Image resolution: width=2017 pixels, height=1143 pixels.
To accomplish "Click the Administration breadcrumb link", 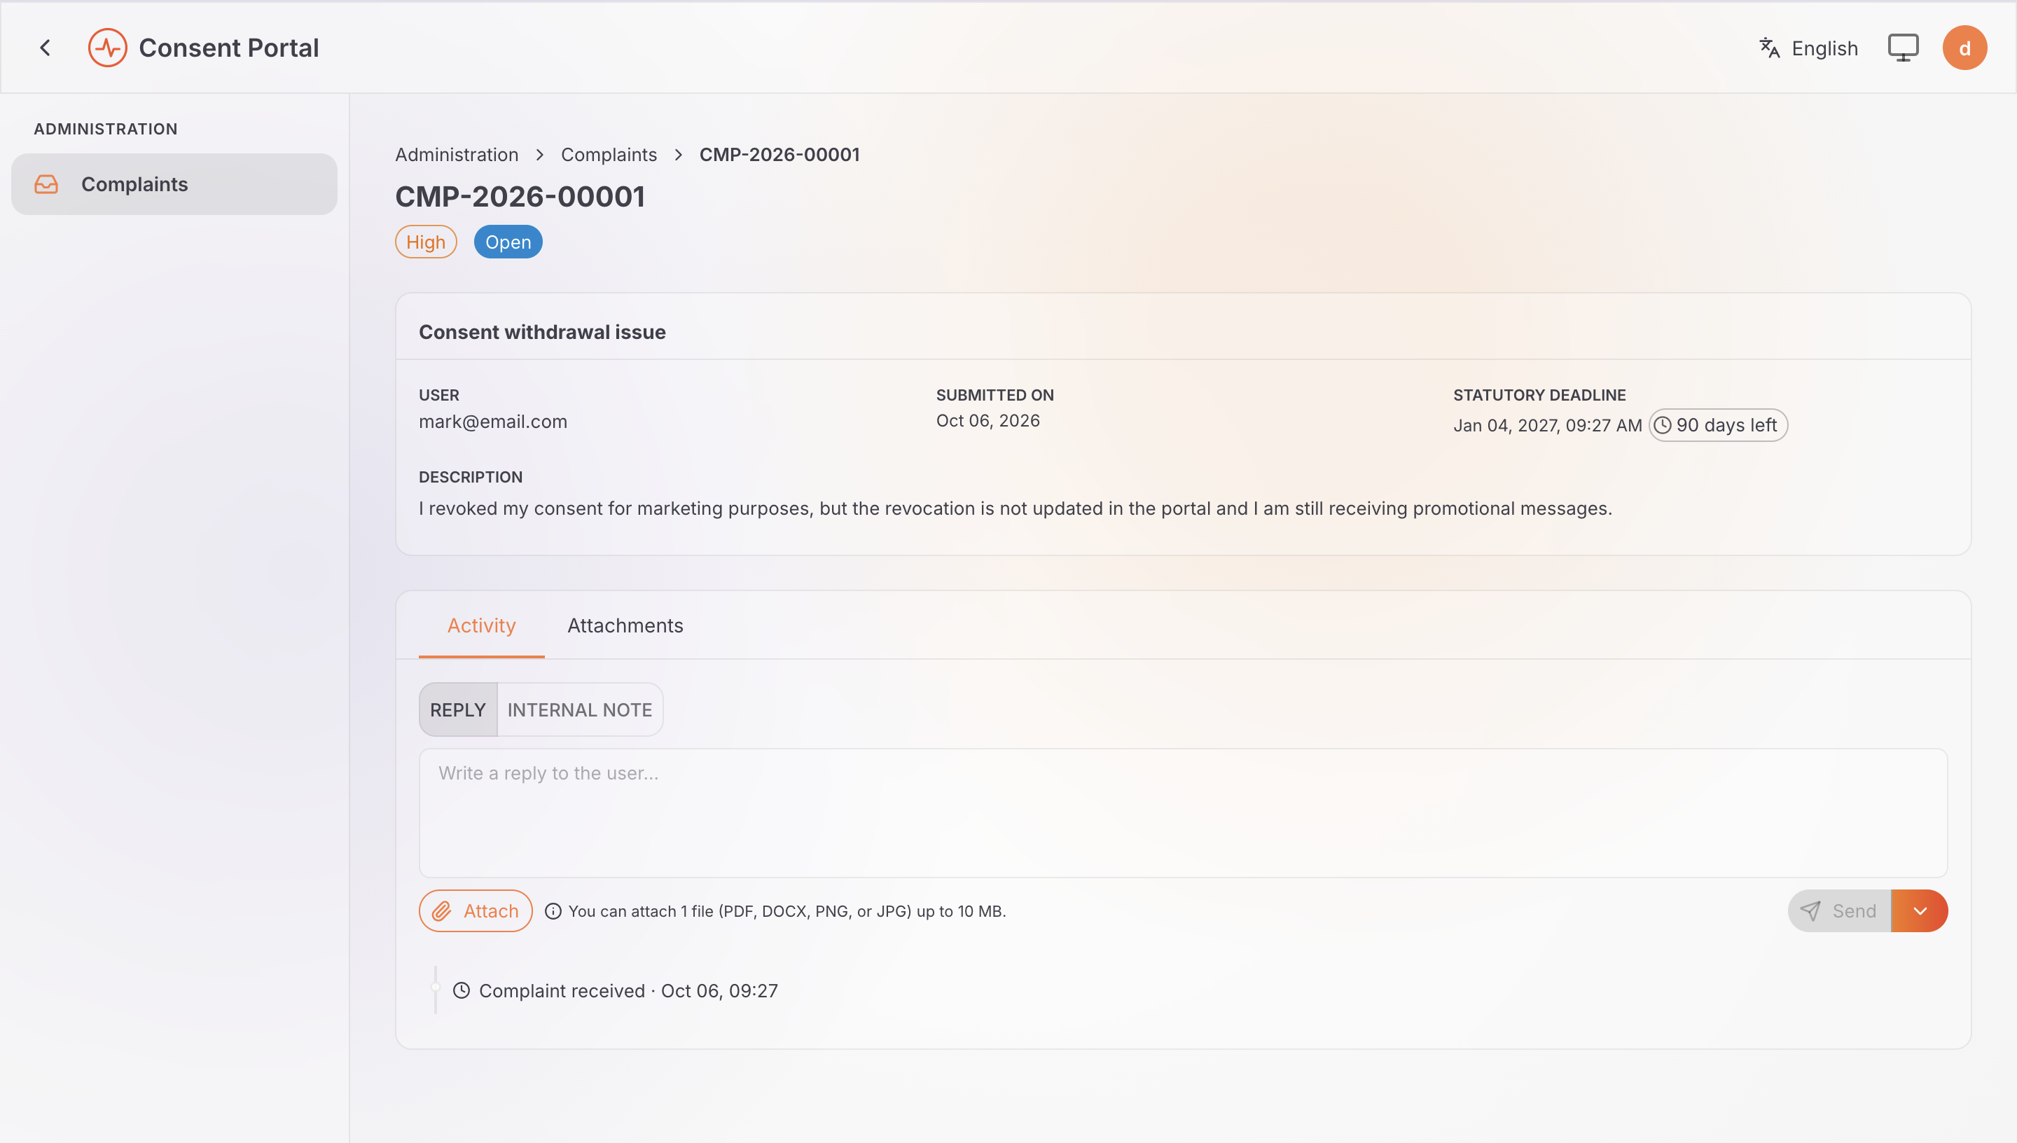I will click(456, 155).
